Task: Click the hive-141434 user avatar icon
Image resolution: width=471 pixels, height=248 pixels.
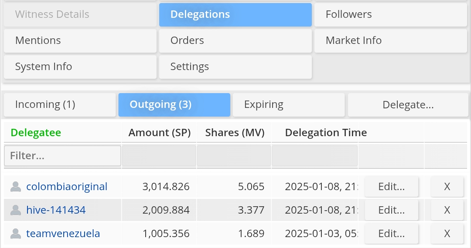Action: 16,210
